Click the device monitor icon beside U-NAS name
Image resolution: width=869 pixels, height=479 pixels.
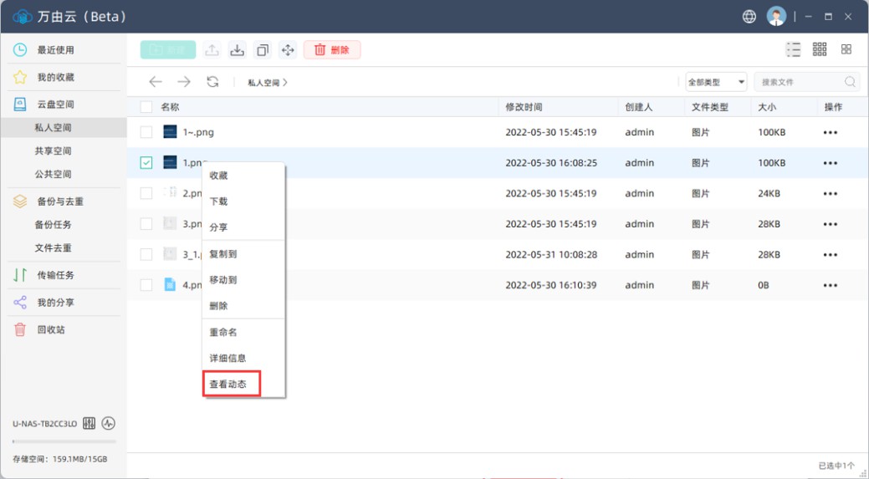point(109,424)
